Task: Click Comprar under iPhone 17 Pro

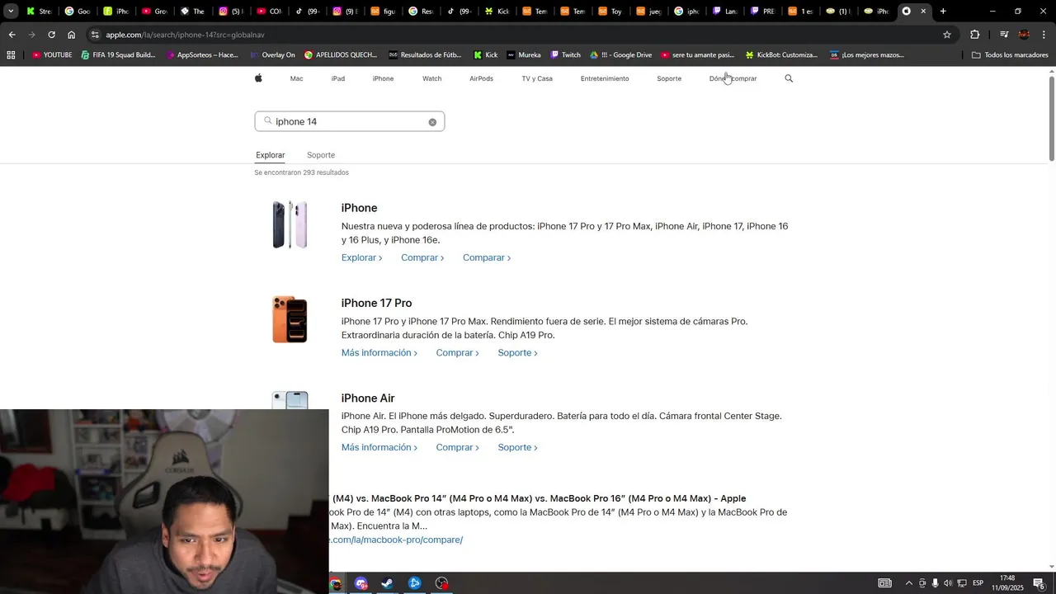Action: point(458,352)
